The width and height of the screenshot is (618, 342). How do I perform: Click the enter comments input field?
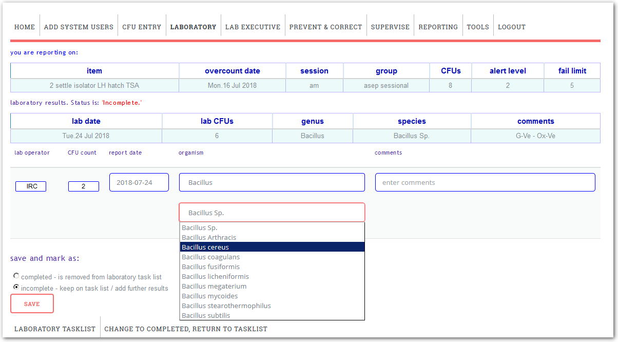[485, 182]
